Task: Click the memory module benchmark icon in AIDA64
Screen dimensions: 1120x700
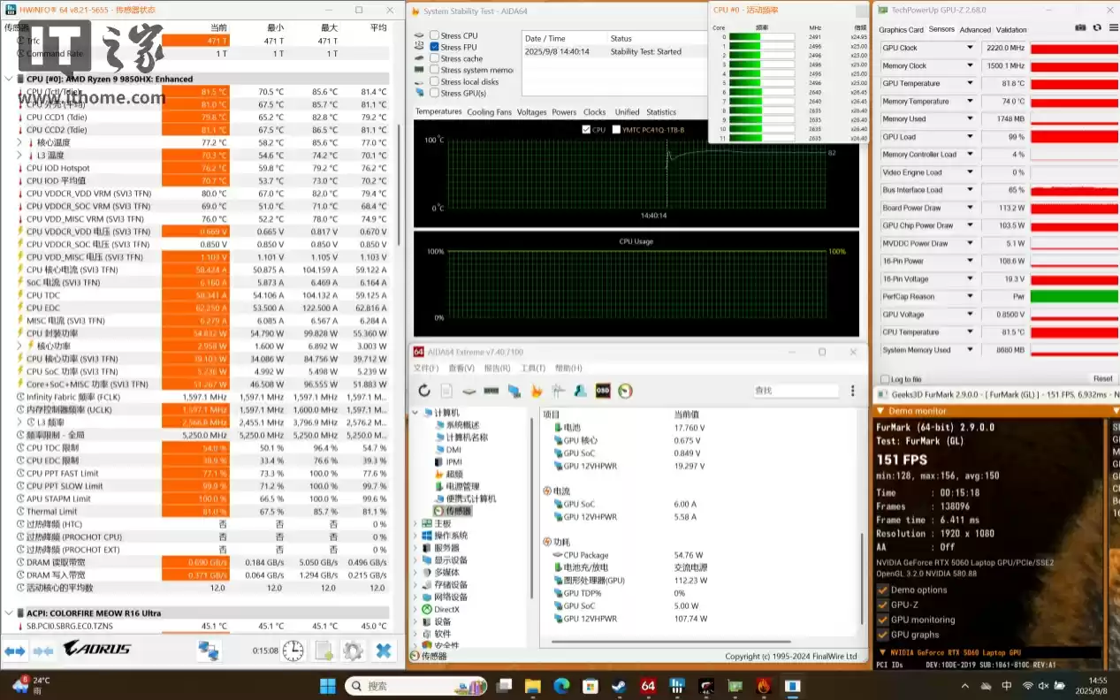Action: (x=490, y=391)
